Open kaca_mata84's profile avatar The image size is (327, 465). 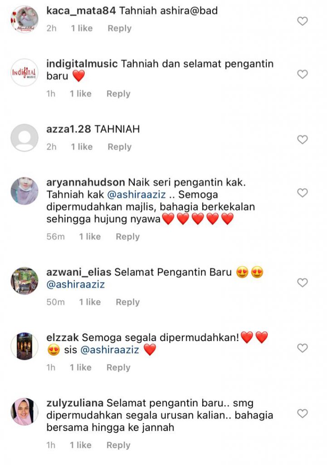click(x=24, y=19)
